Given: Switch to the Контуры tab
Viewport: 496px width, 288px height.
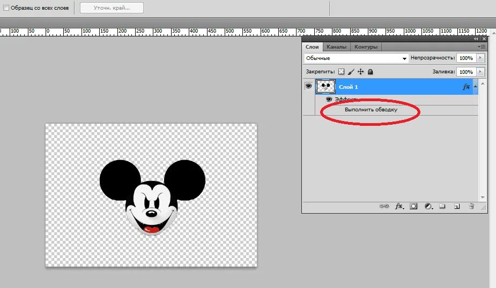Looking at the screenshot, I should pos(366,47).
